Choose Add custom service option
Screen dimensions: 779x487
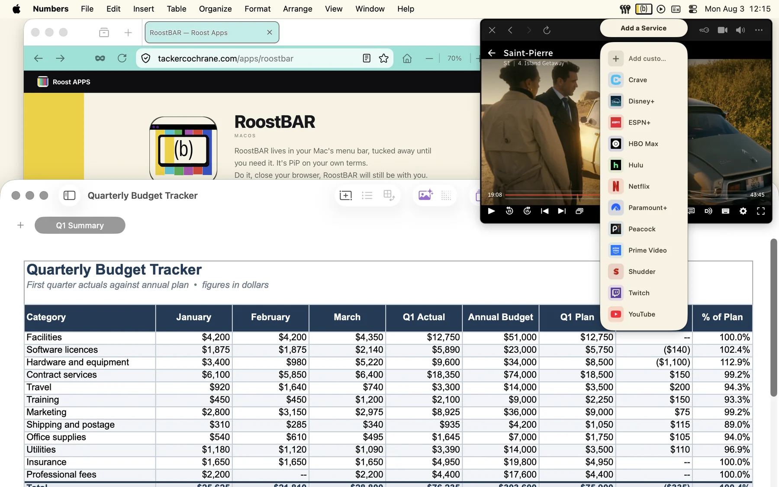(x=644, y=58)
